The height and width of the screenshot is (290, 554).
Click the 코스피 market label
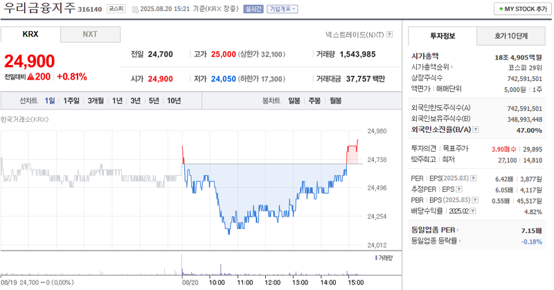[x=116, y=9]
